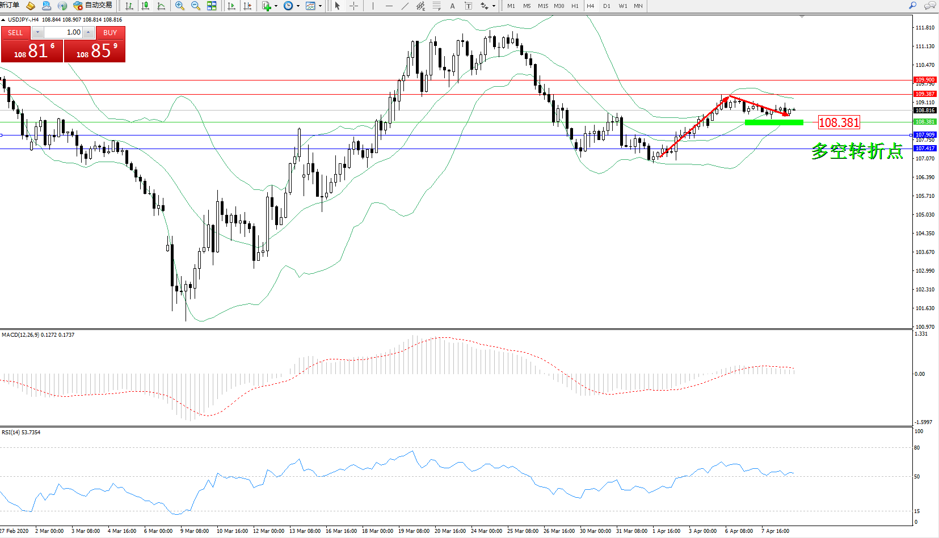This screenshot has height=538, width=939.
Task: Select the trendline drawing tool
Action: point(405,6)
